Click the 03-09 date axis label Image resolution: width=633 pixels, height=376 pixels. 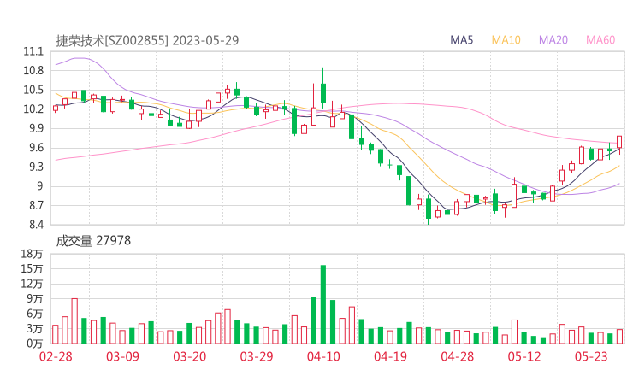(x=122, y=356)
